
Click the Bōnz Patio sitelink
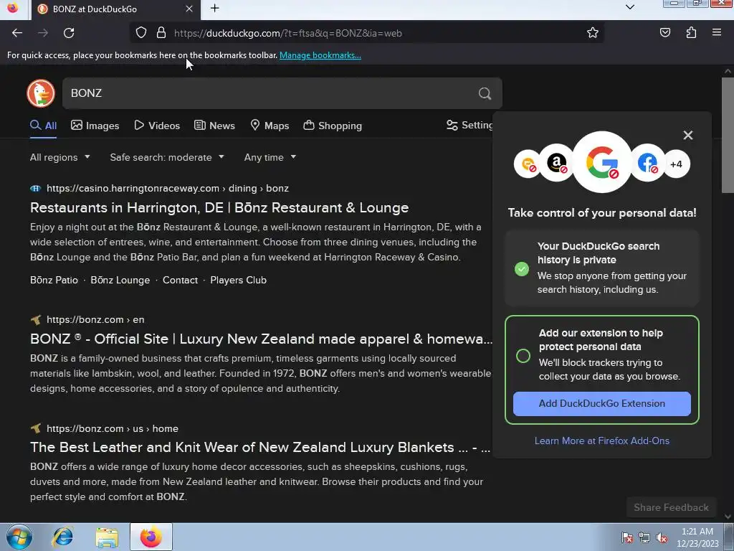click(x=54, y=281)
